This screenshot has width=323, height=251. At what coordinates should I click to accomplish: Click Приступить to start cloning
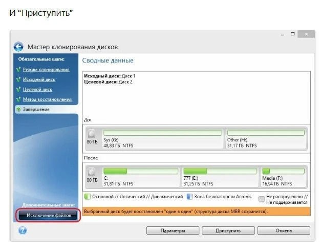click(x=228, y=231)
